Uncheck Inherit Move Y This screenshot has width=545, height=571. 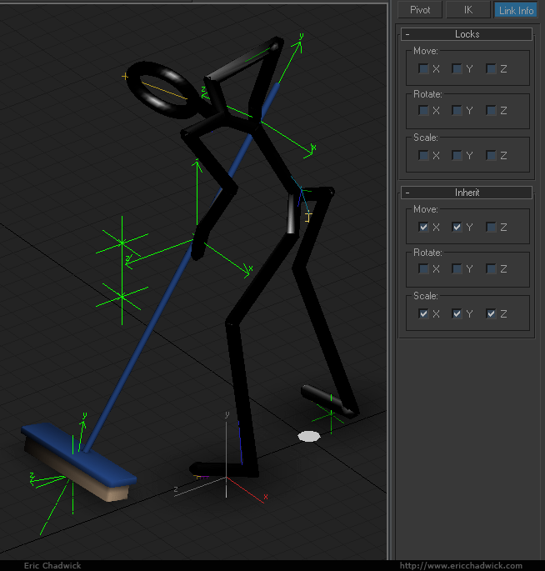click(x=457, y=228)
